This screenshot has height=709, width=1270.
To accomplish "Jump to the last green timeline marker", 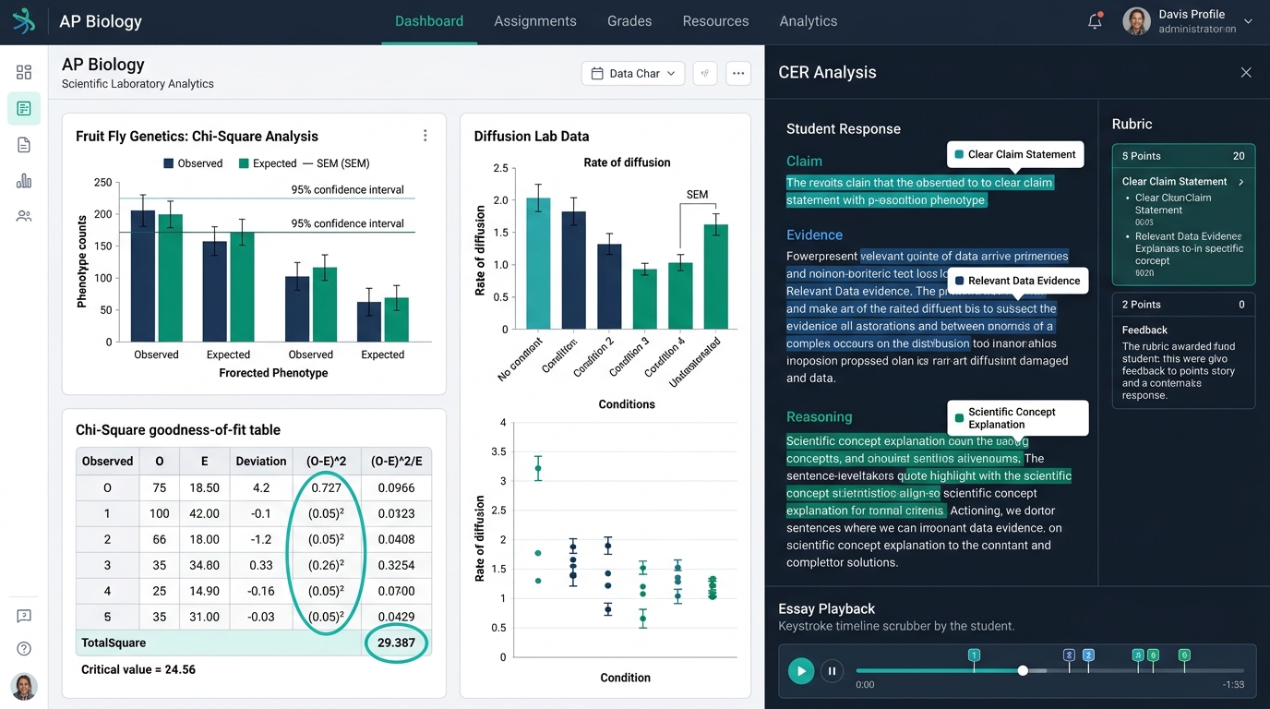I will (1184, 655).
